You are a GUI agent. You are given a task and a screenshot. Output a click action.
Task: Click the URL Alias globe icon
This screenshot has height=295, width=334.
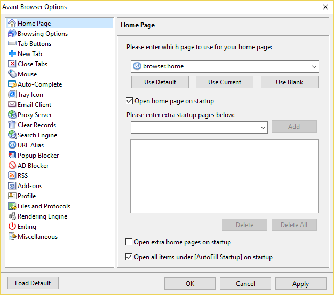[12, 145]
